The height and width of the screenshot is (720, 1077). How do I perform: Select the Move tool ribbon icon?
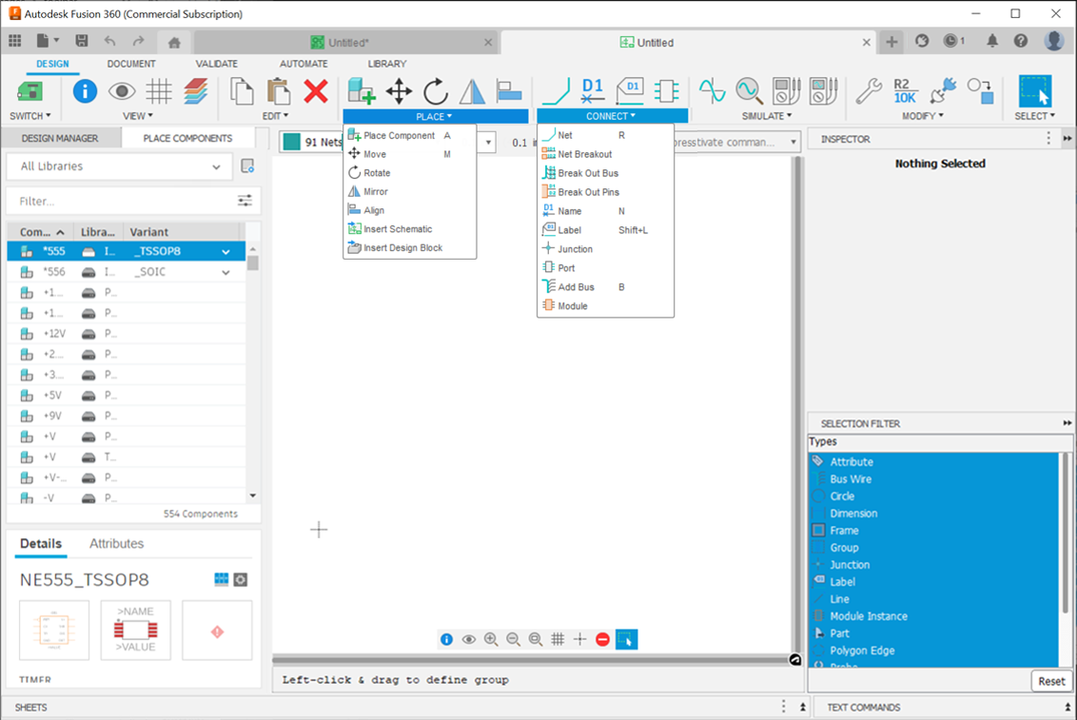399,91
